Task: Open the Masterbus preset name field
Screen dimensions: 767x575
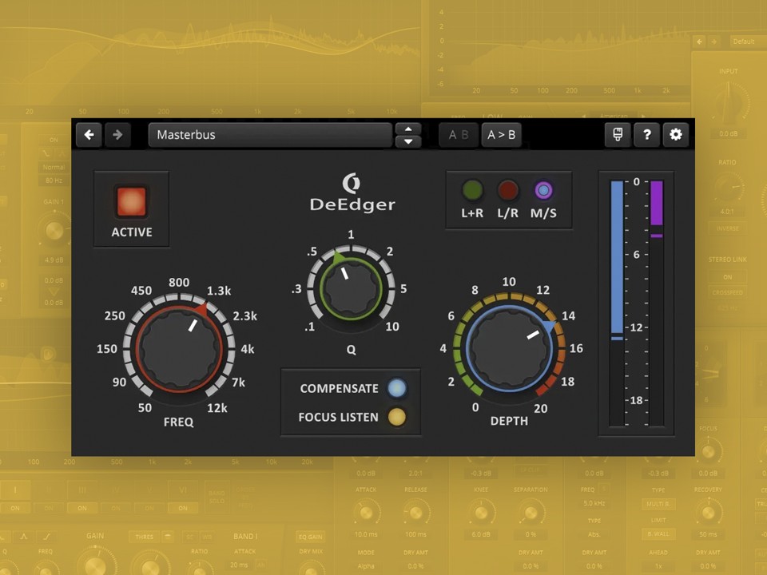Action: point(270,135)
